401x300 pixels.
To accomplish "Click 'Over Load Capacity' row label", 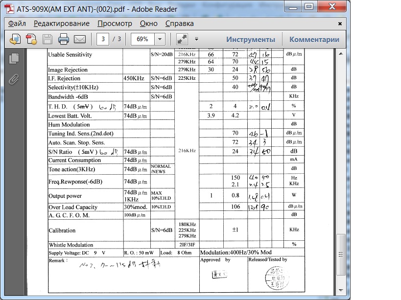I will 73,207.
